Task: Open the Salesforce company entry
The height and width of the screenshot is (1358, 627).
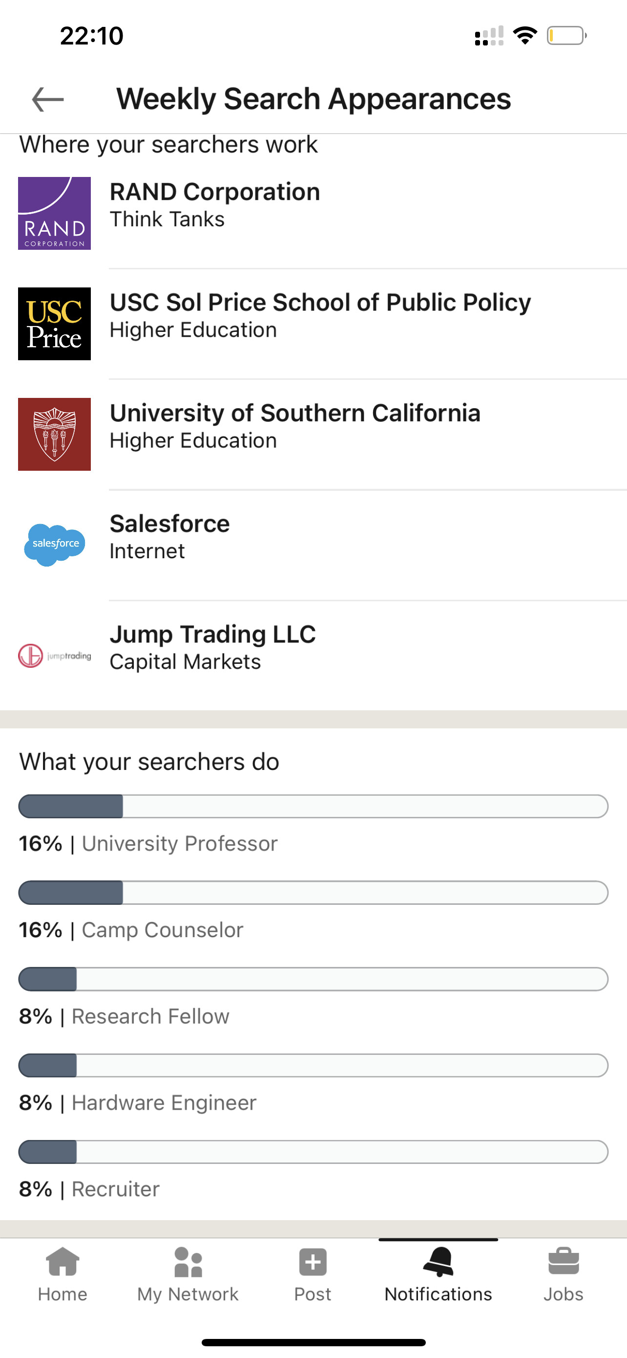Action: tap(169, 524)
